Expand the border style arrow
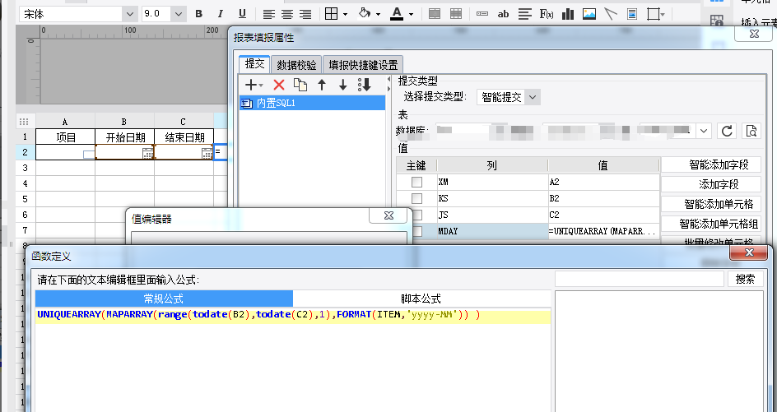The height and width of the screenshot is (412, 777). click(x=345, y=14)
